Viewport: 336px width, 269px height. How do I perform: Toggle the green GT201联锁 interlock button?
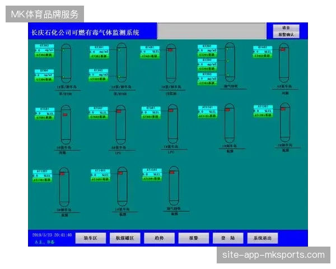click(207, 55)
